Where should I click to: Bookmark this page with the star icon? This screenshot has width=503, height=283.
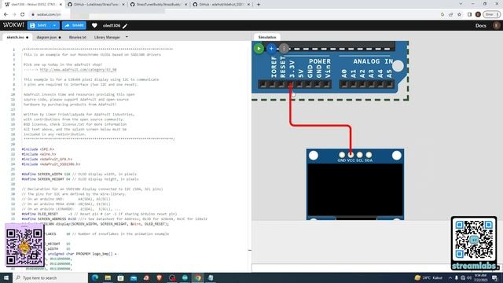coord(459,14)
